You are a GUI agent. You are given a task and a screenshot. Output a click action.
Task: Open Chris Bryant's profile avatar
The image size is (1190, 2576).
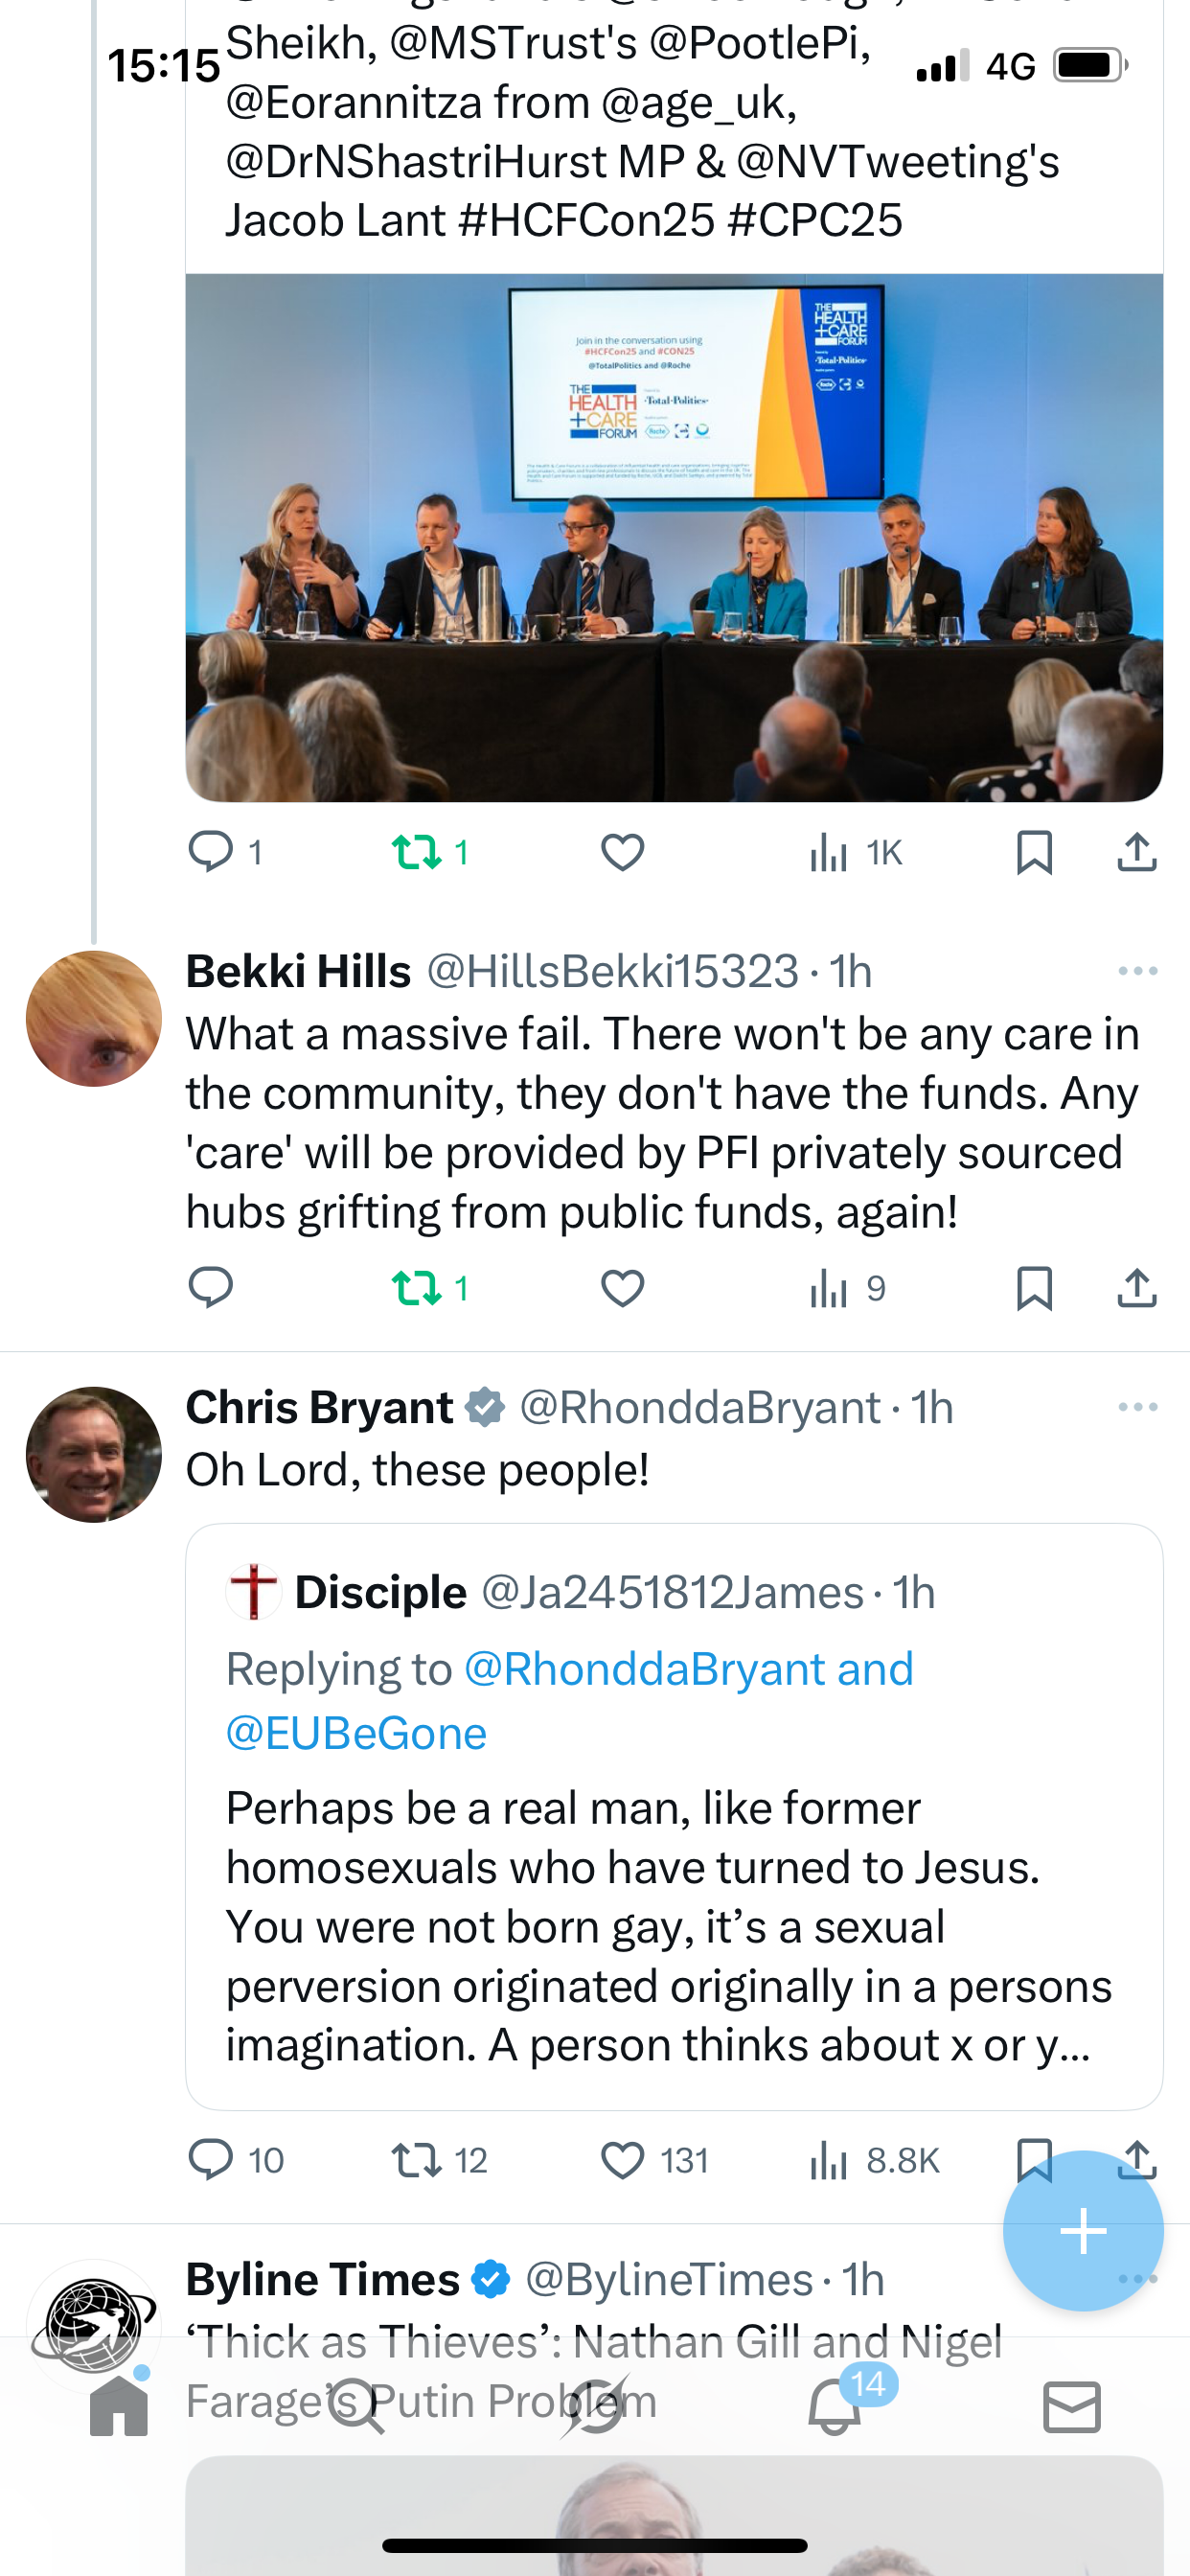[x=94, y=1454]
